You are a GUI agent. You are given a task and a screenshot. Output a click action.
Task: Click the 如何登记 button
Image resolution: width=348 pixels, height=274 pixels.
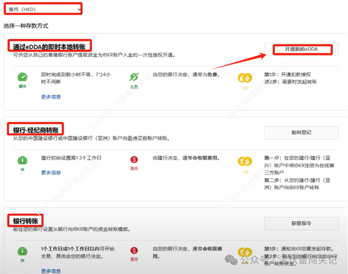(301, 132)
